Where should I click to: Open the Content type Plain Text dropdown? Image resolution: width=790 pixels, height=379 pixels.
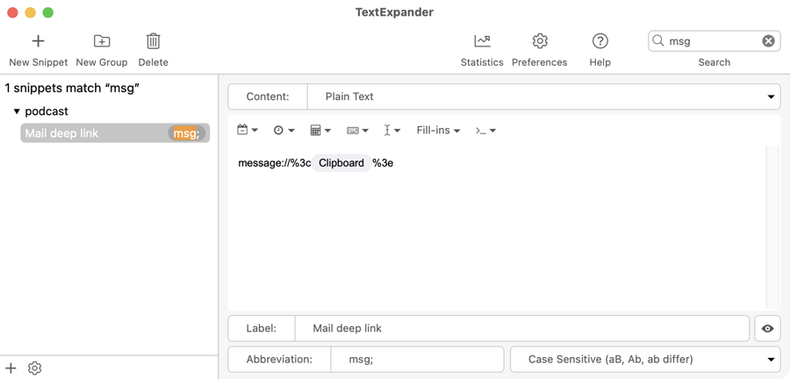click(x=542, y=97)
